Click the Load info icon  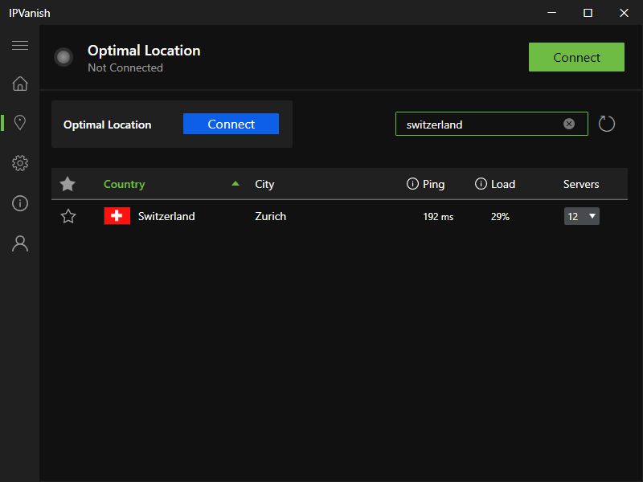click(x=481, y=184)
